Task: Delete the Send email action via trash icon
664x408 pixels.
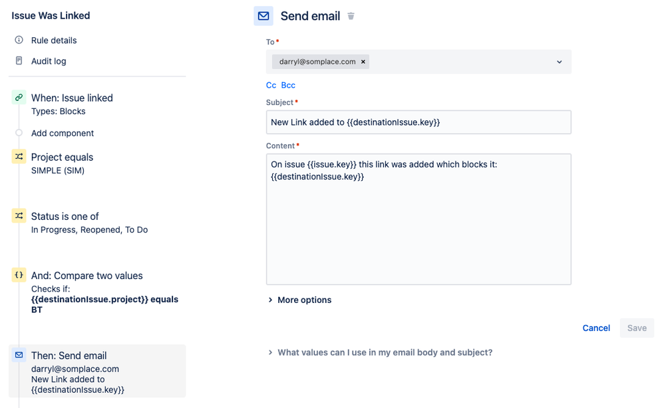Action: click(x=351, y=16)
